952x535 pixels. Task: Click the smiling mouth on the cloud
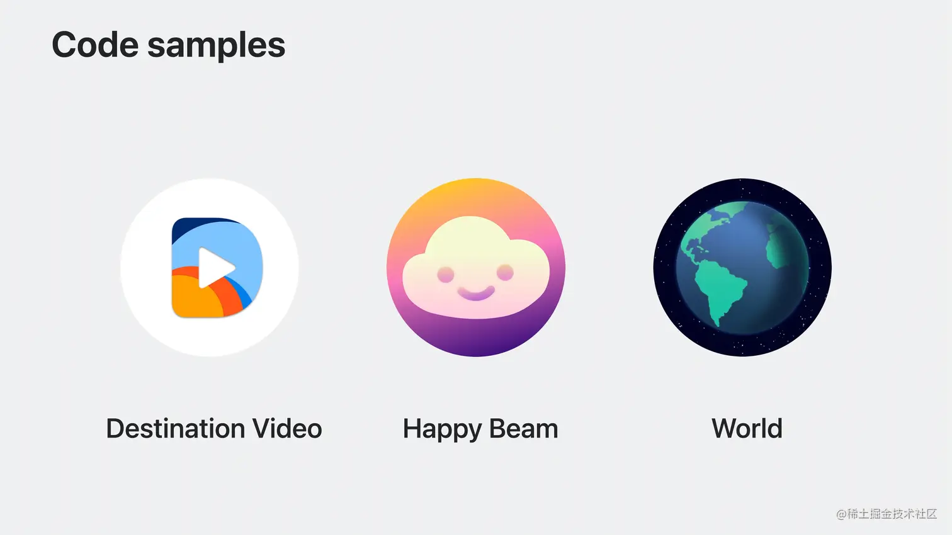tap(476, 293)
